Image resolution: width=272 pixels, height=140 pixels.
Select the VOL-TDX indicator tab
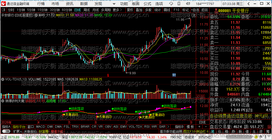tap(135, 127)
